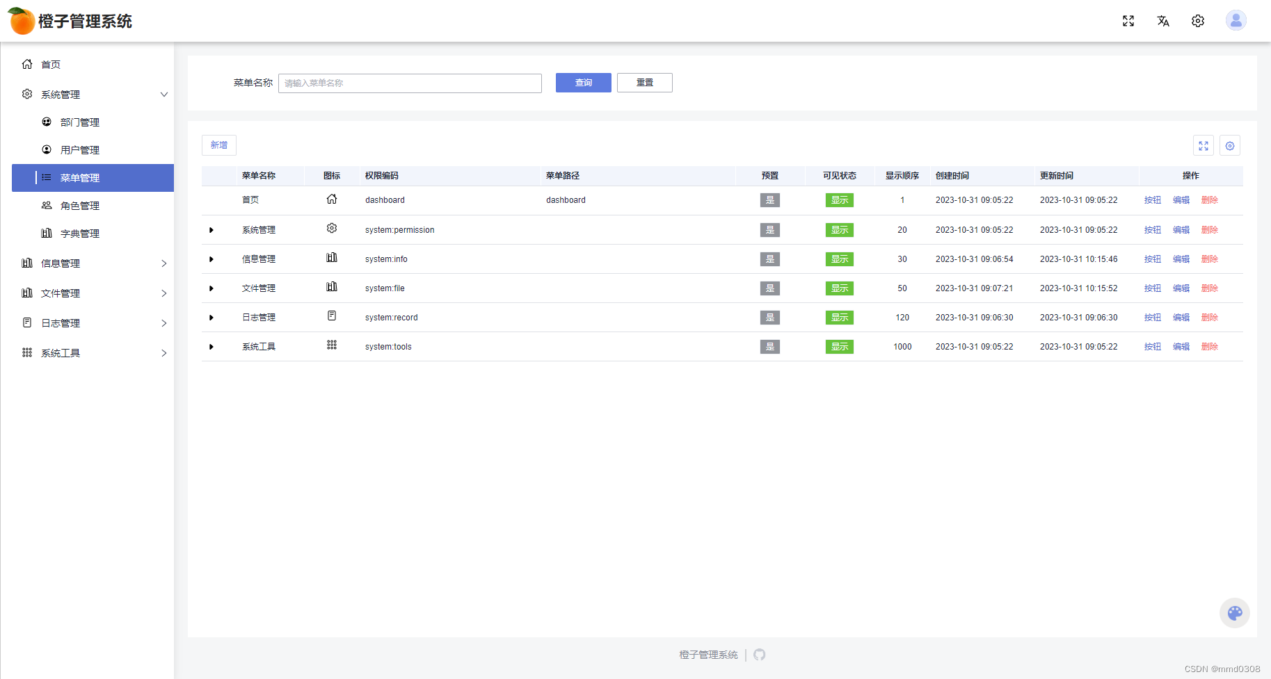Click system:info permission code
Screen dimensions: 1271x679
[386, 259]
